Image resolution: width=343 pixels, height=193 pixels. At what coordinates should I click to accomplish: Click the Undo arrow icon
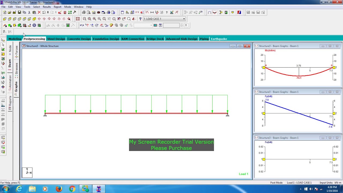pyautogui.click(x=44, y=12)
